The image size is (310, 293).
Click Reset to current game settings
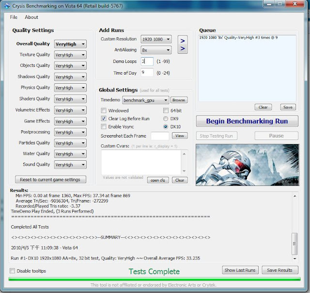point(50,180)
